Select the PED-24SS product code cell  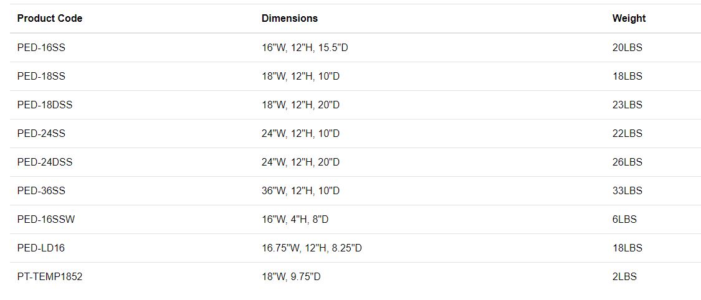point(41,133)
